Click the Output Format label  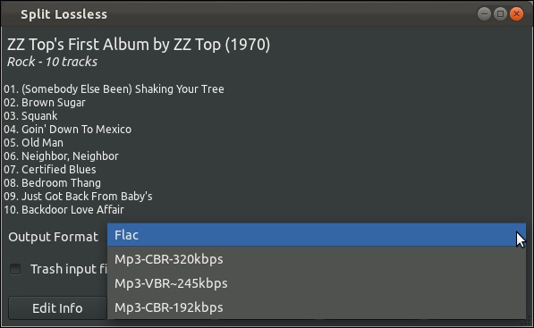coord(53,237)
